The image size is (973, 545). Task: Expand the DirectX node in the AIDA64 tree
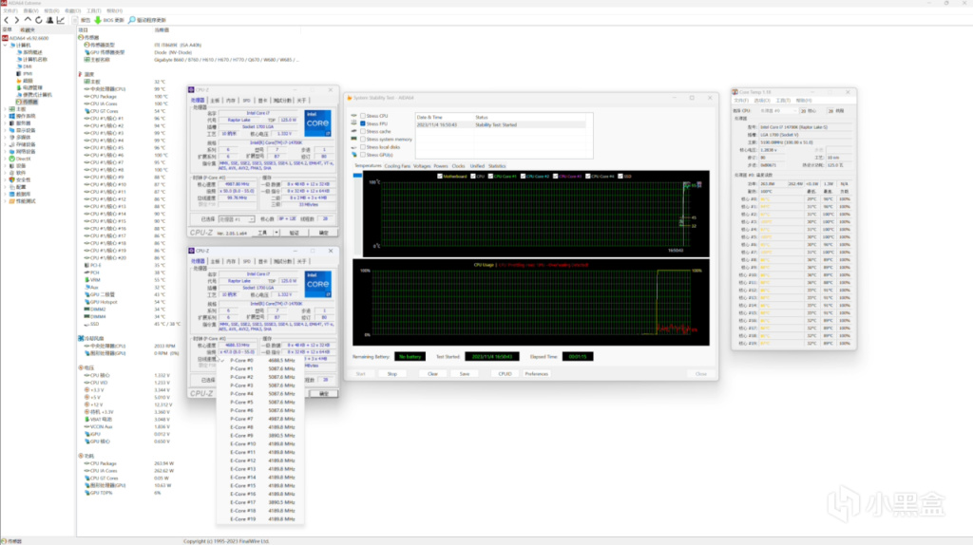pos(6,158)
